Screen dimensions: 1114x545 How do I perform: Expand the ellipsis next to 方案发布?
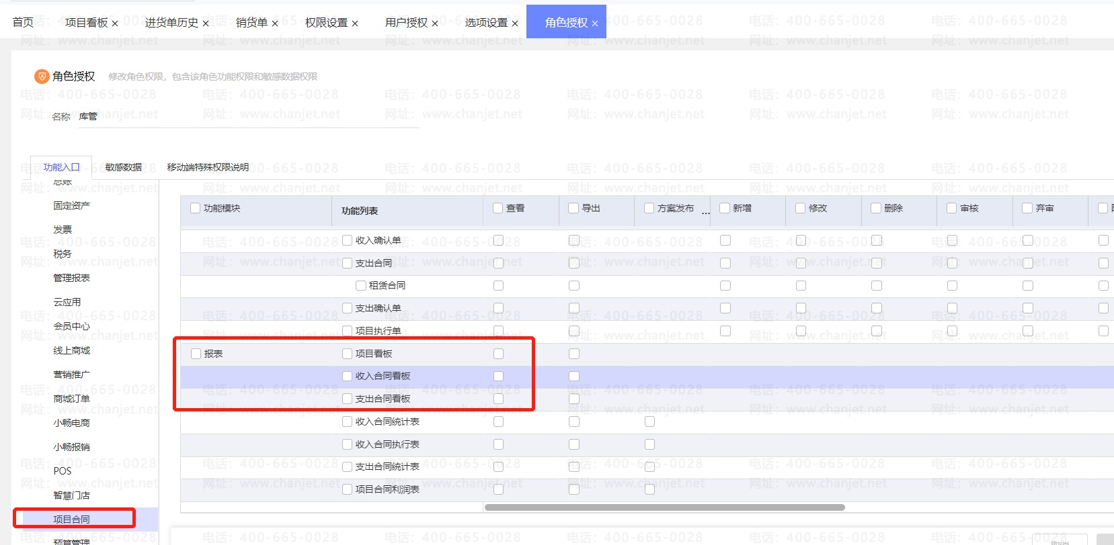coord(705,212)
